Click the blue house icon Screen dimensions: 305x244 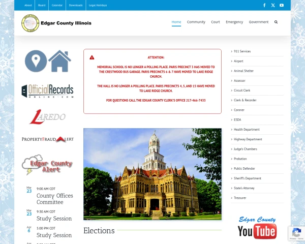point(59,61)
